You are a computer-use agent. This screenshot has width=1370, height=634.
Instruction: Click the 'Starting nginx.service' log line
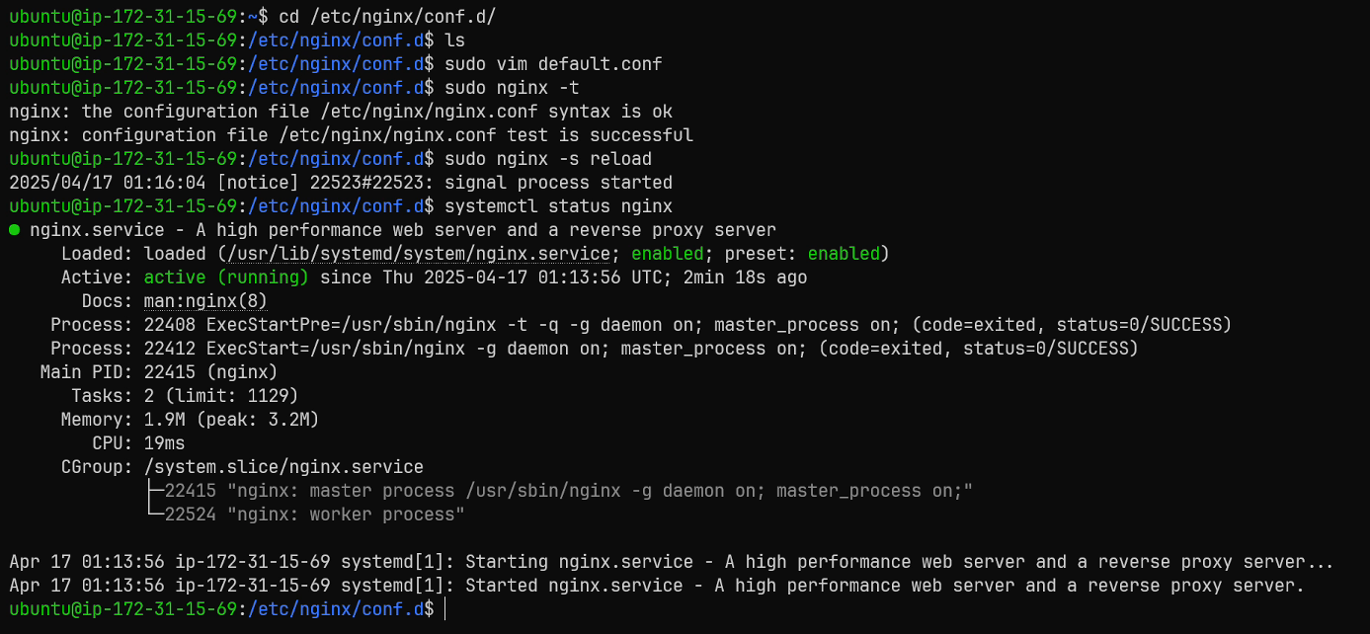tap(672, 562)
